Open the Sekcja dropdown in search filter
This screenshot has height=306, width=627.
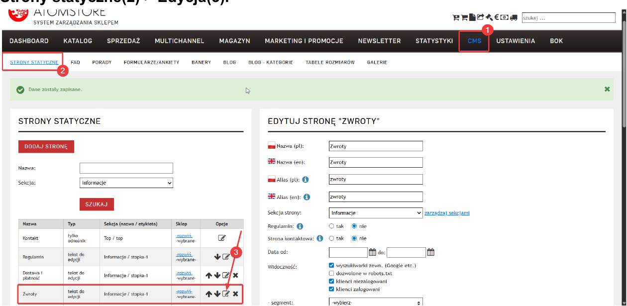[x=126, y=183]
